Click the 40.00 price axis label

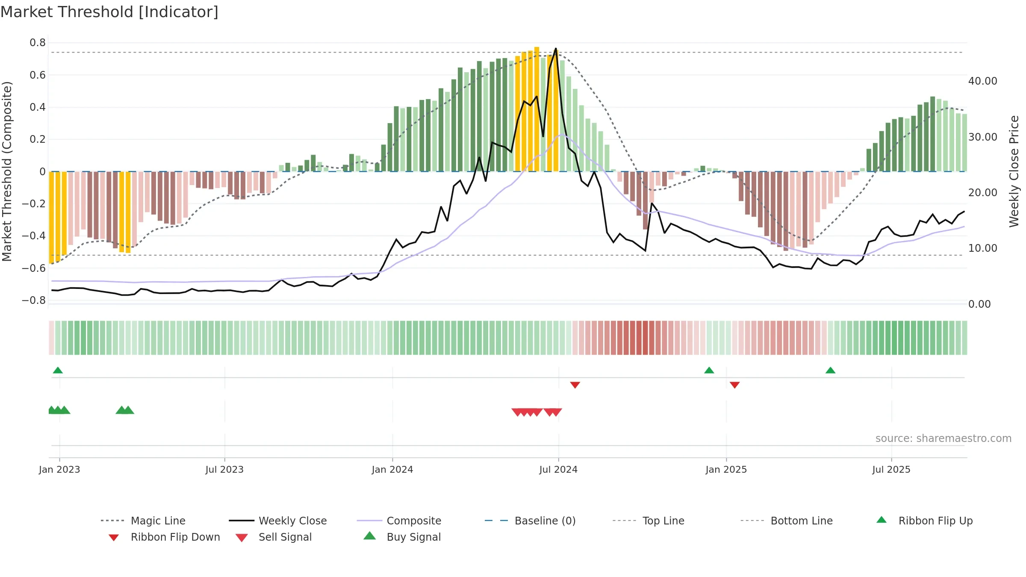click(983, 81)
